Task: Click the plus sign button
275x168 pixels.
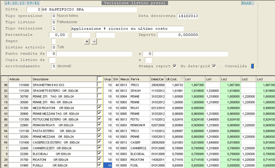Action: click(x=87, y=42)
